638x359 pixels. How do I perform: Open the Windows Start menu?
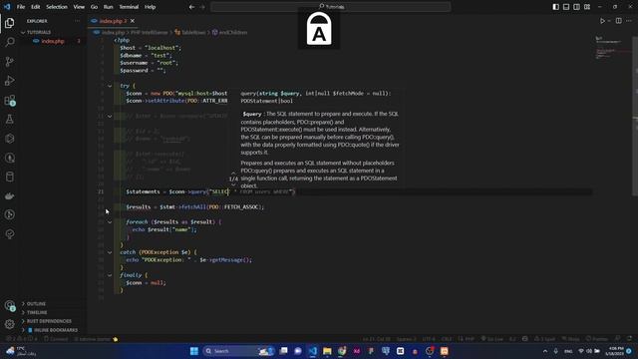pos(194,351)
